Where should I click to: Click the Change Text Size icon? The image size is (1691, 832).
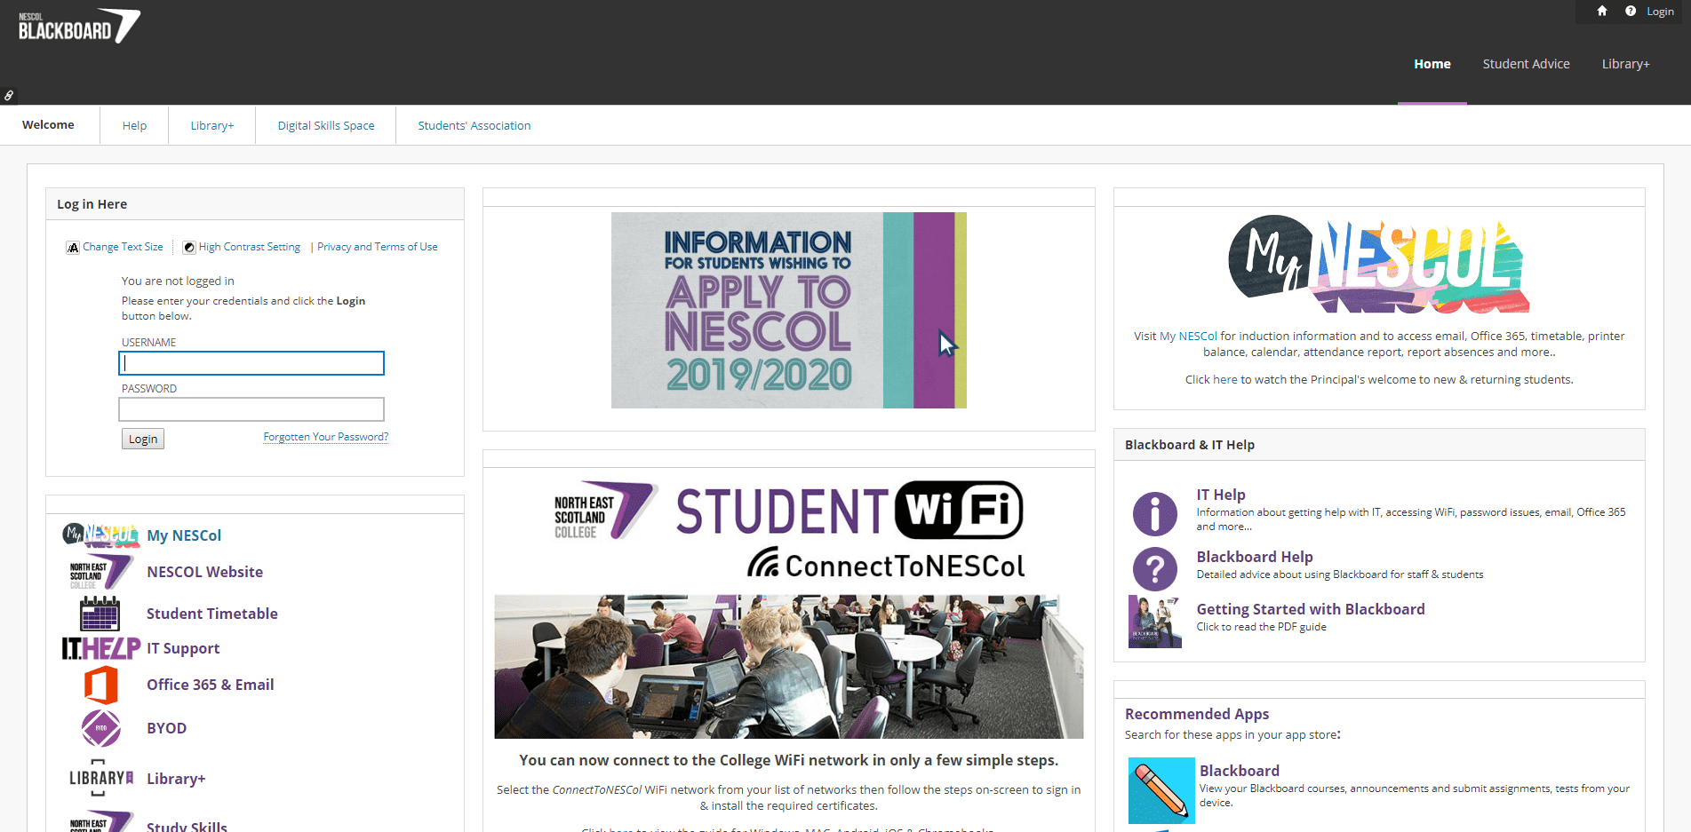[73, 248]
